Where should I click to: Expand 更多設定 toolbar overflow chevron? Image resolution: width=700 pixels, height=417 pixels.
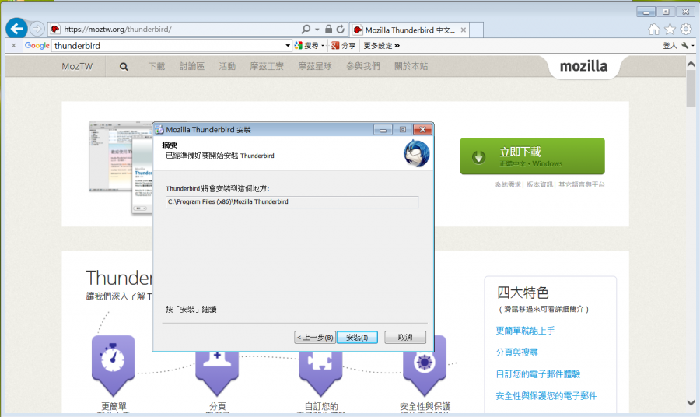click(x=397, y=46)
